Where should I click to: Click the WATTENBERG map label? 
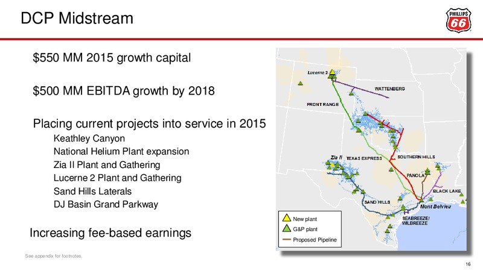pyautogui.click(x=389, y=89)
